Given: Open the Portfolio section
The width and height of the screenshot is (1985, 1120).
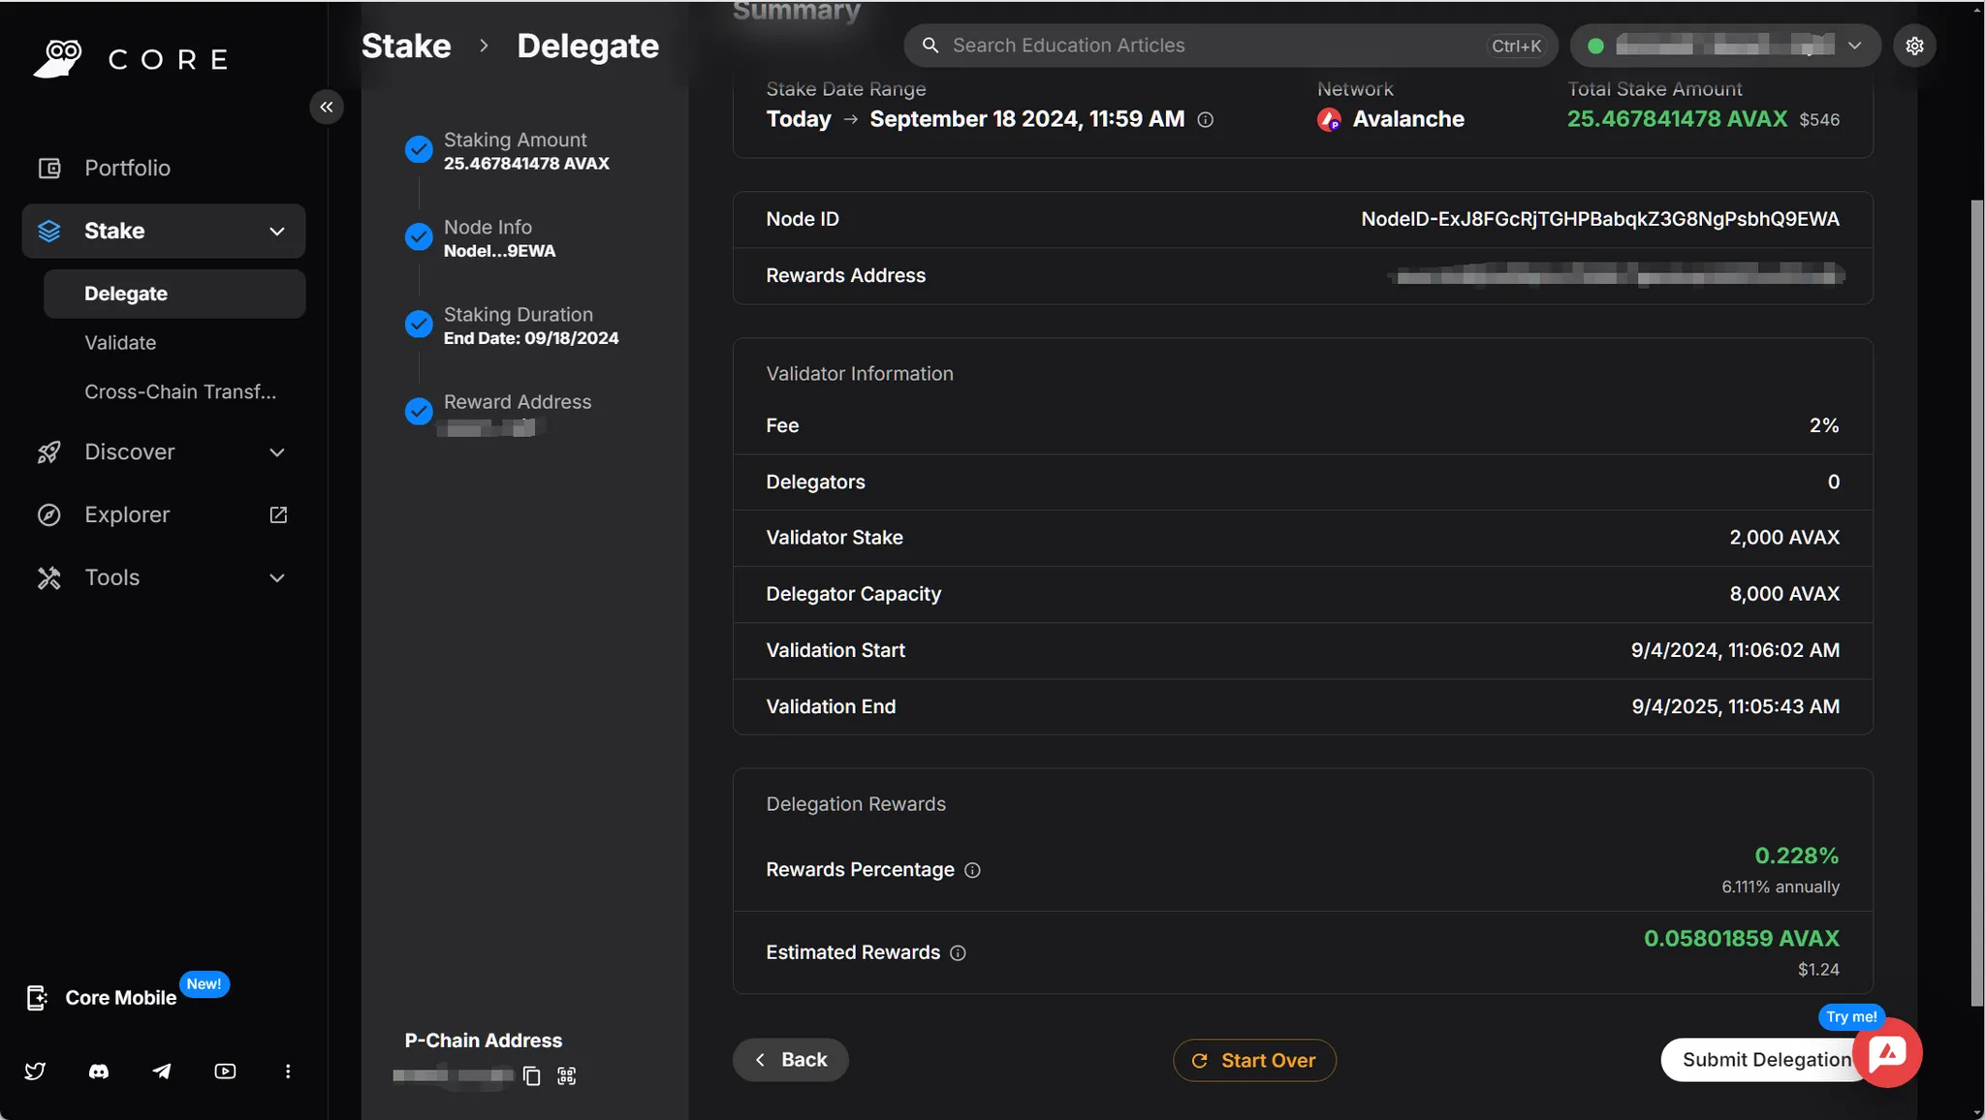Looking at the screenshot, I should pyautogui.click(x=127, y=167).
